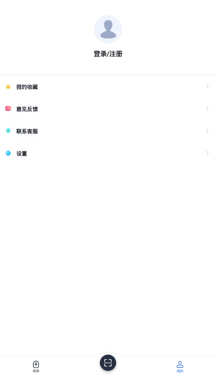Click the light blue avatar circle background
Image resolution: width=216 pixels, height=374 pixels.
point(108,29)
